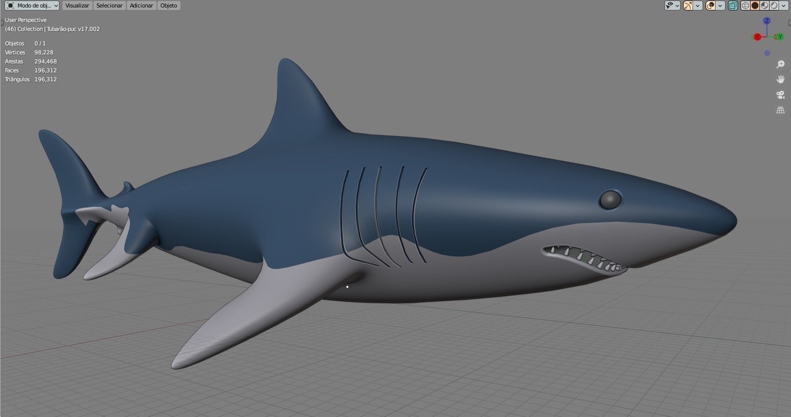Switch to material preview shading

[765, 5]
